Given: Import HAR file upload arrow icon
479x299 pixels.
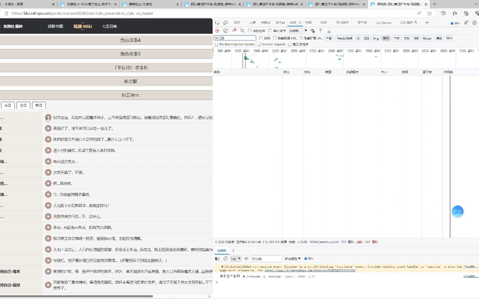Looking at the screenshot, I should tap(320, 31).
